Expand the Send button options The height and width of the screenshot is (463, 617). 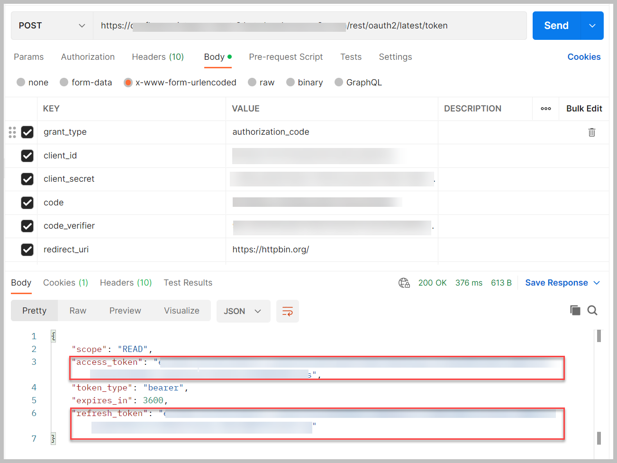(592, 25)
